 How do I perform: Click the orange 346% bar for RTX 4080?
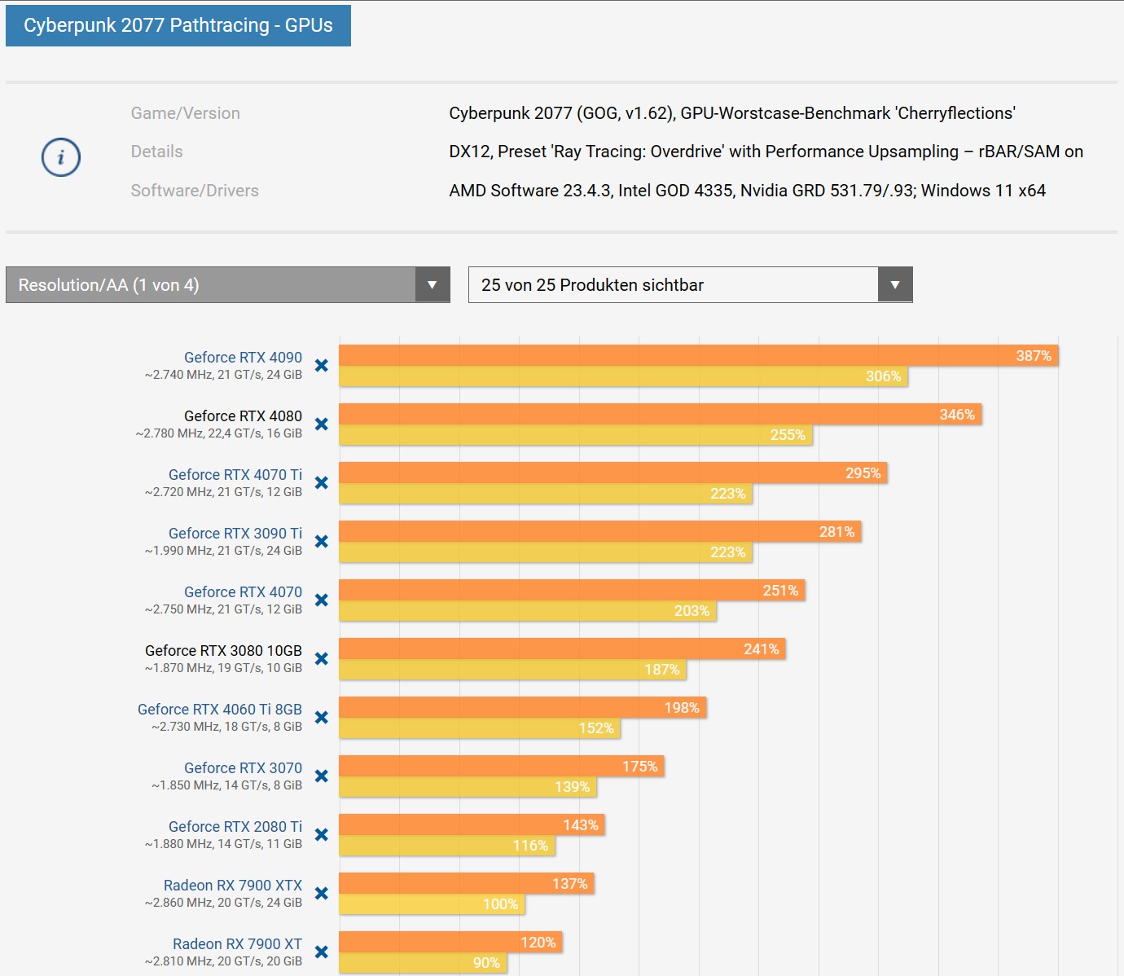coord(661,414)
